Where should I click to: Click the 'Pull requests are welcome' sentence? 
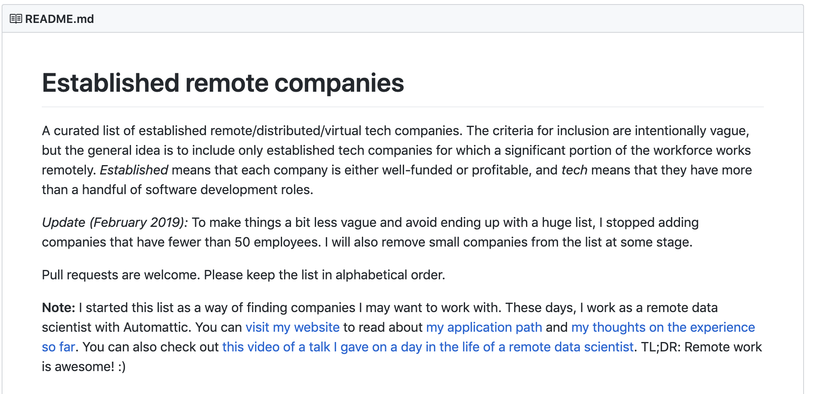pyautogui.click(x=121, y=275)
